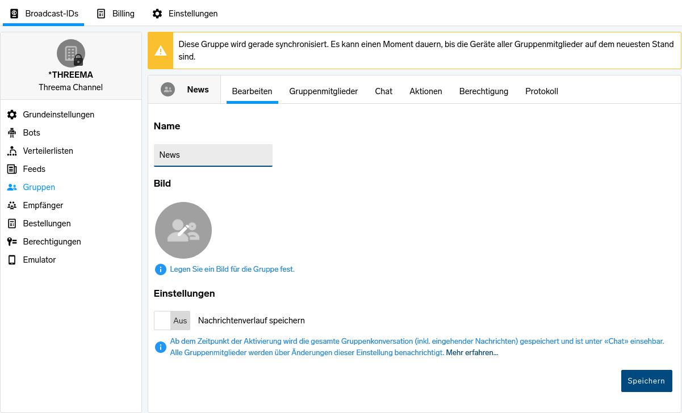Click the *THREEMA channel avatar
The width and height of the screenshot is (682, 413).
tap(71, 53)
